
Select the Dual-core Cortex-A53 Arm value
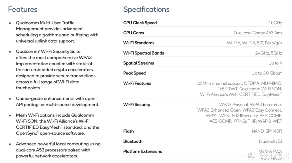[258, 33]
